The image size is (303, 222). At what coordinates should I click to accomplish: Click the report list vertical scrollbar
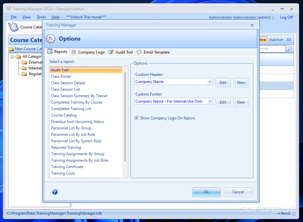125,117
